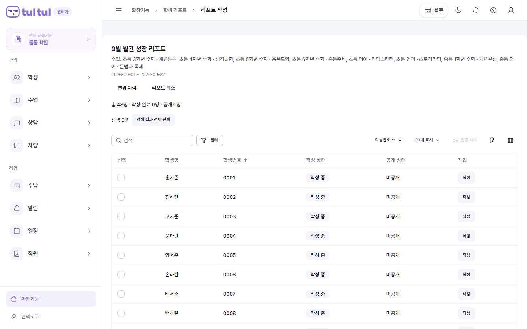The width and height of the screenshot is (527, 329).
Task: Click the 수납 card icon in sidebar
Action: [x=17, y=186]
